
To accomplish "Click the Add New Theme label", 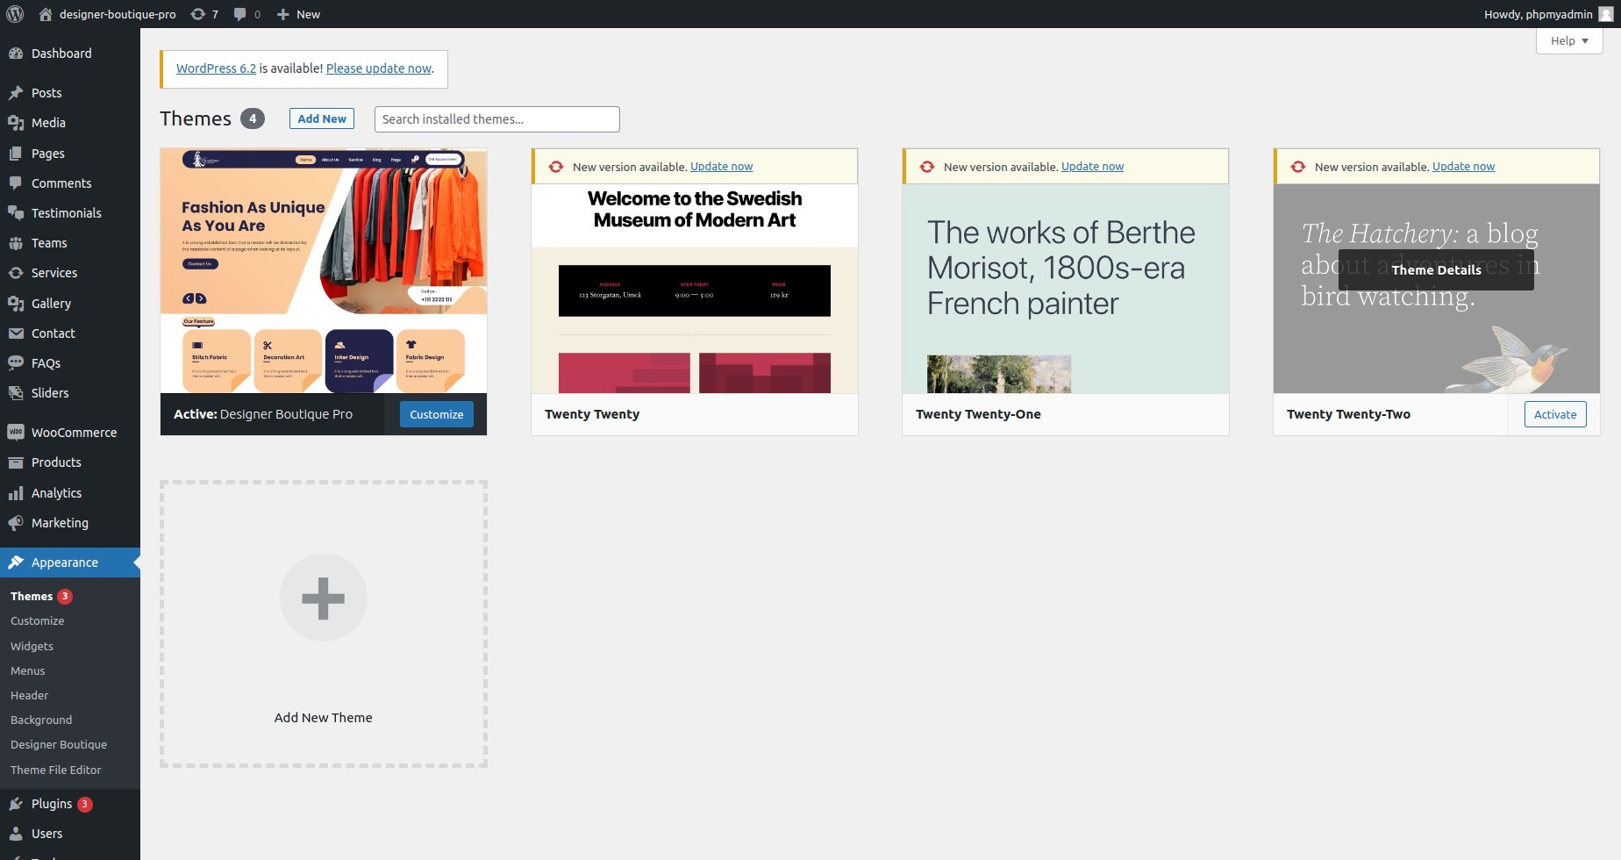I will point(323,718).
